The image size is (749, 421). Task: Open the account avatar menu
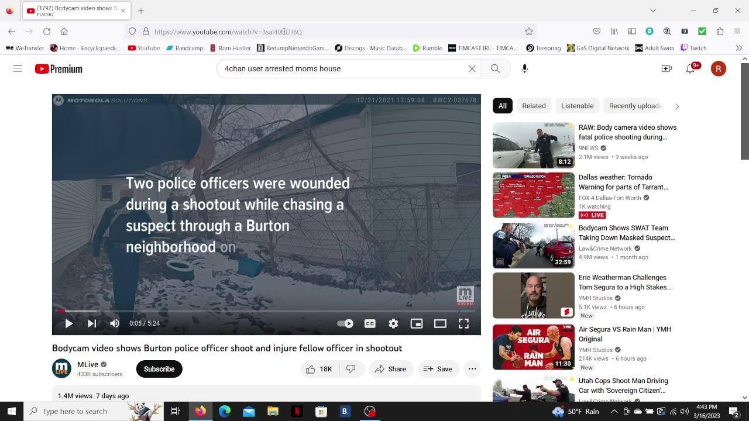tap(719, 68)
